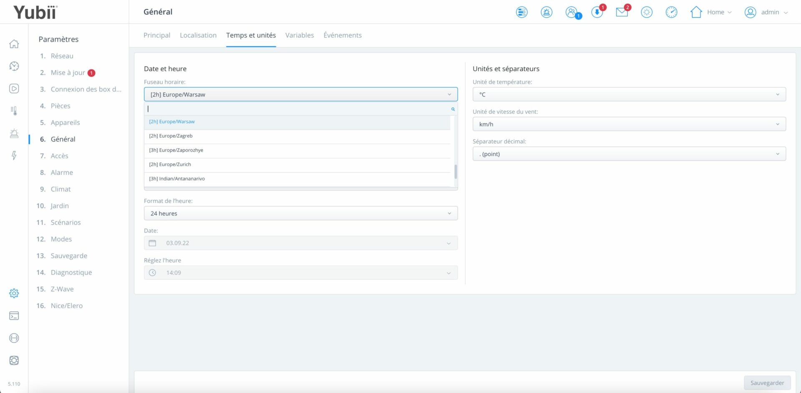801x393 pixels.
Task: Click the users icon in top bar
Action: [572, 12]
